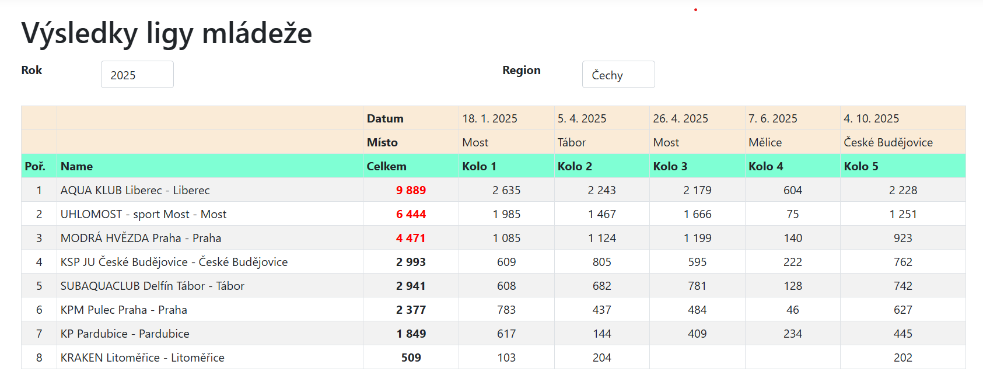Click the Mělice location cell
This screenshot has width=983, height=382.
765,142
